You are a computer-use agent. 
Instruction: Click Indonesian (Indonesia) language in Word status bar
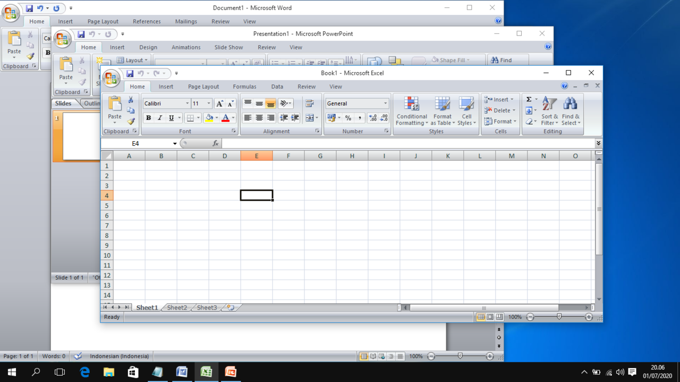[x=120, y=356]
